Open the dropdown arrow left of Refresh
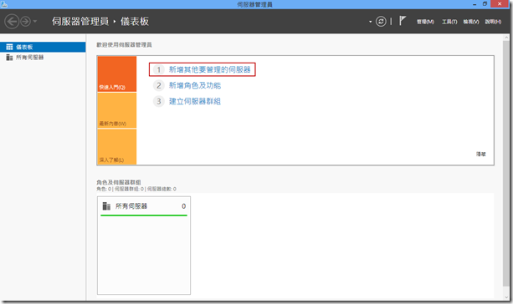This screenshot has height=304, width=513. pyautogui.click(x=371, y=22)
